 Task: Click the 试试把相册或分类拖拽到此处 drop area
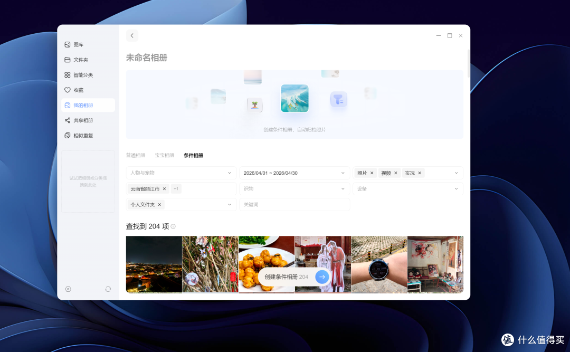point(88,182)
